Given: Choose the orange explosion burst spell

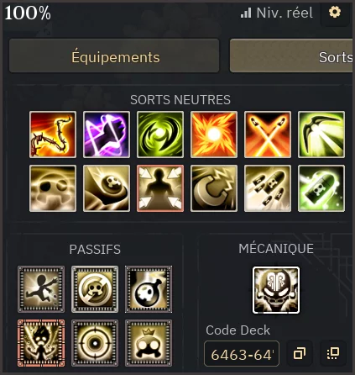Looking at the screenshot, I should coord(214,135).
